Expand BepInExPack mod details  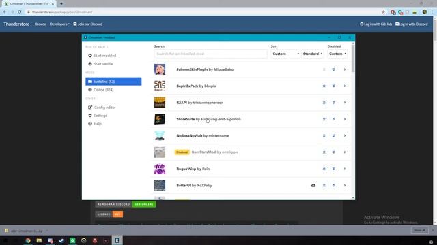point(344,86)
